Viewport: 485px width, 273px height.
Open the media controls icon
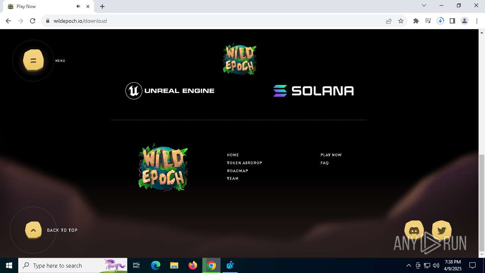pos(428,21)
